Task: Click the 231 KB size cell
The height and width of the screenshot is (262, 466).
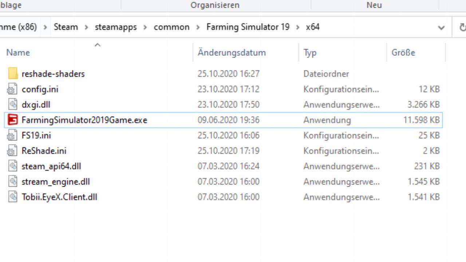Action: point(427,166)
